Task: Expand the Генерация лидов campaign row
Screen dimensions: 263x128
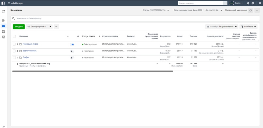Action: click(x=18, y=44)
